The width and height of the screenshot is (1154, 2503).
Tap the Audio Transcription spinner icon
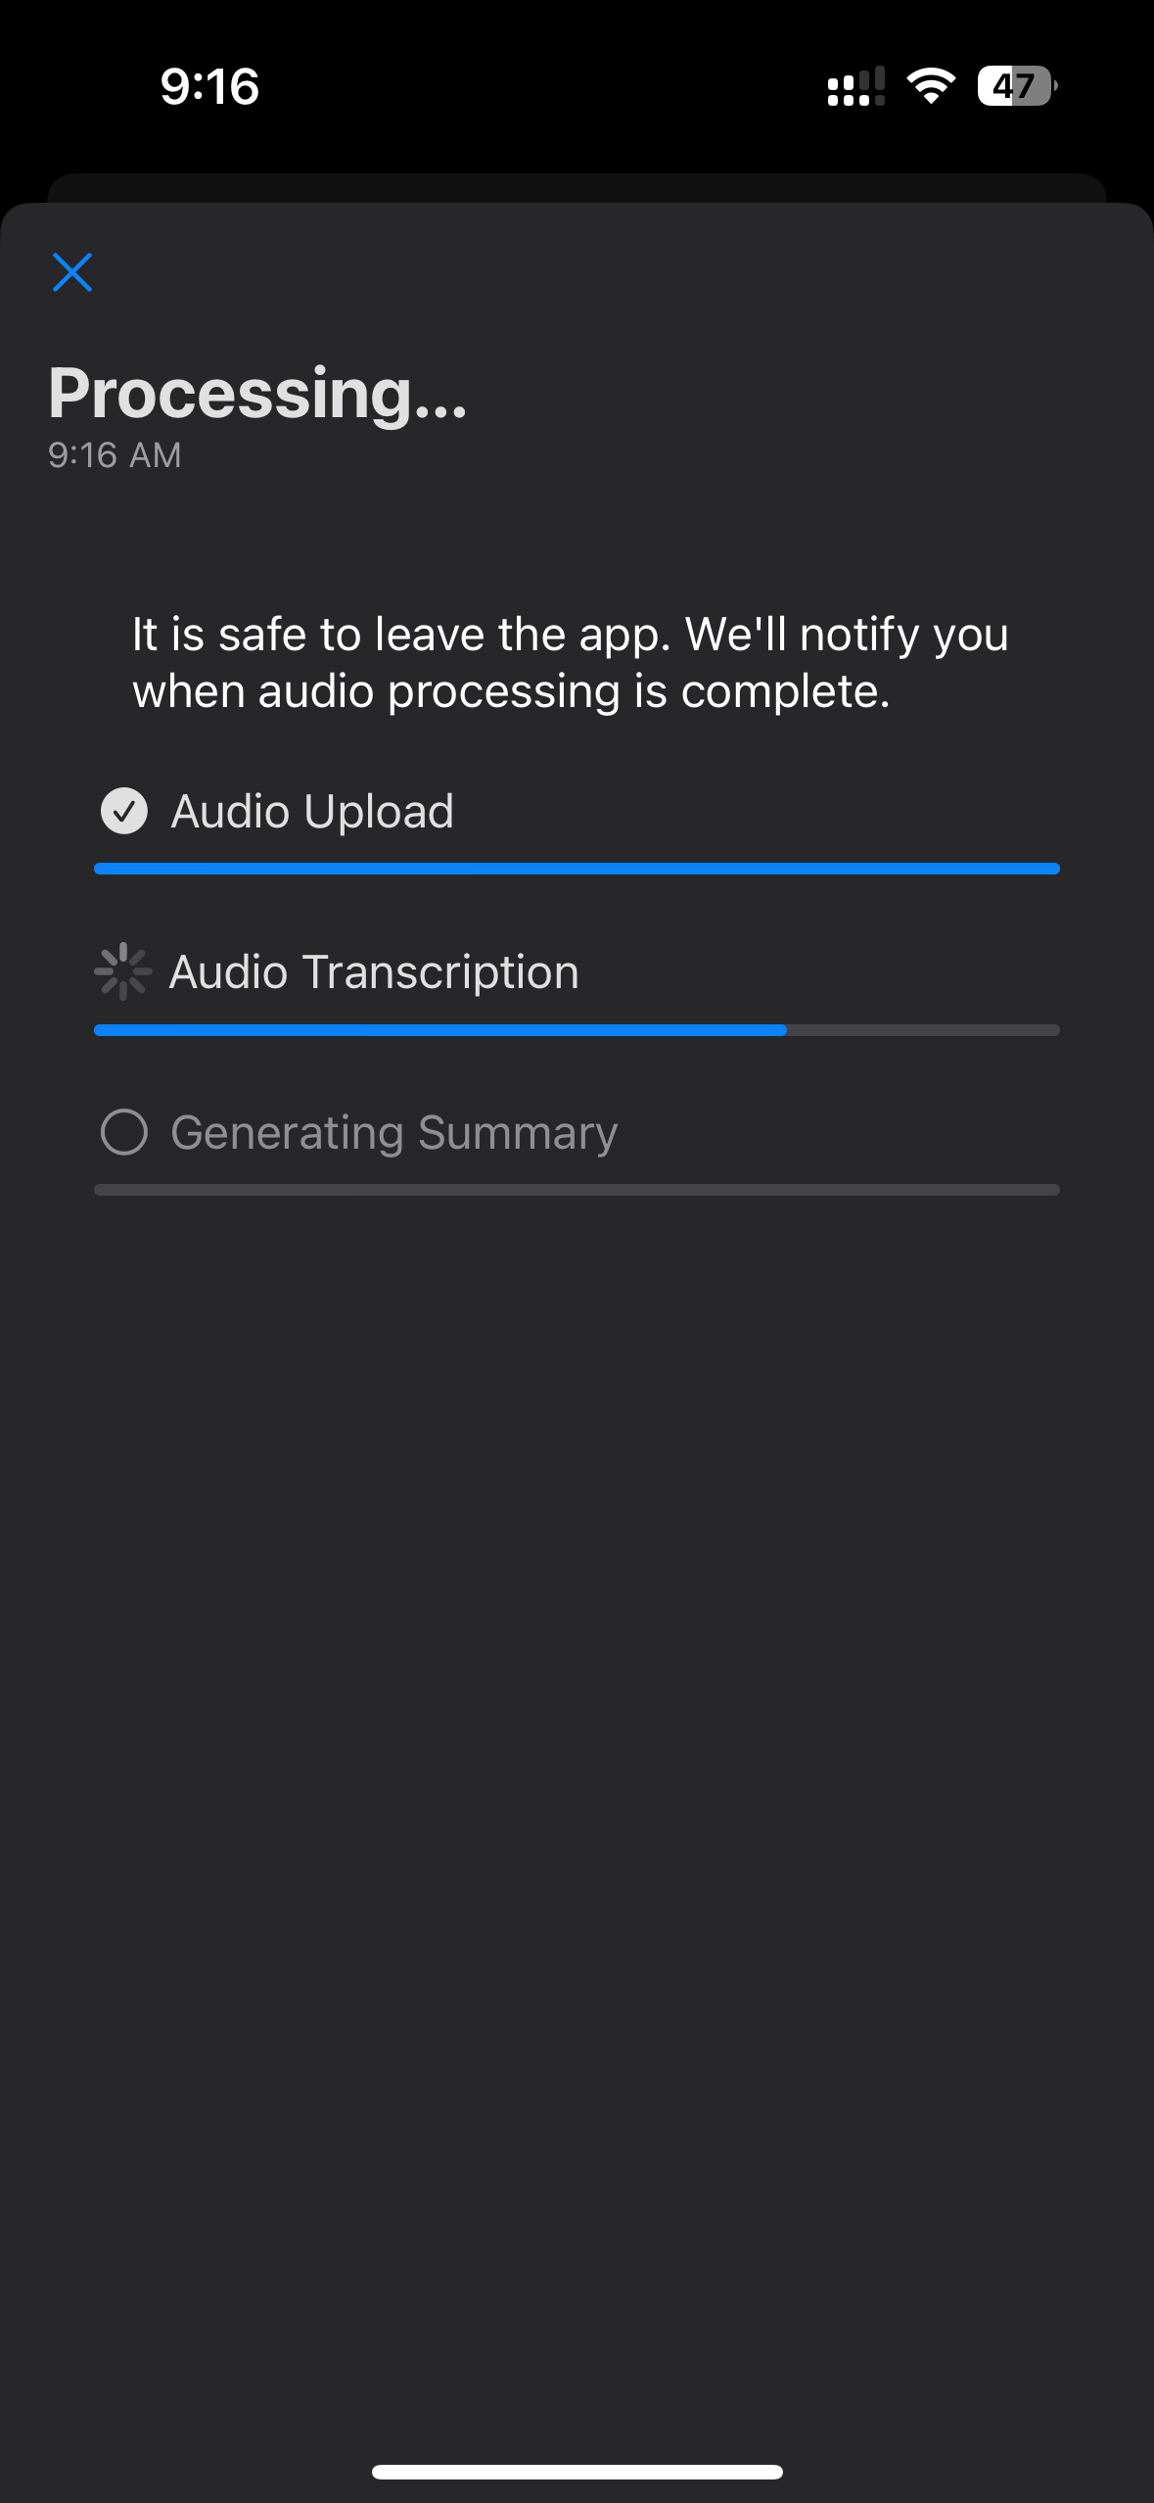123,971
